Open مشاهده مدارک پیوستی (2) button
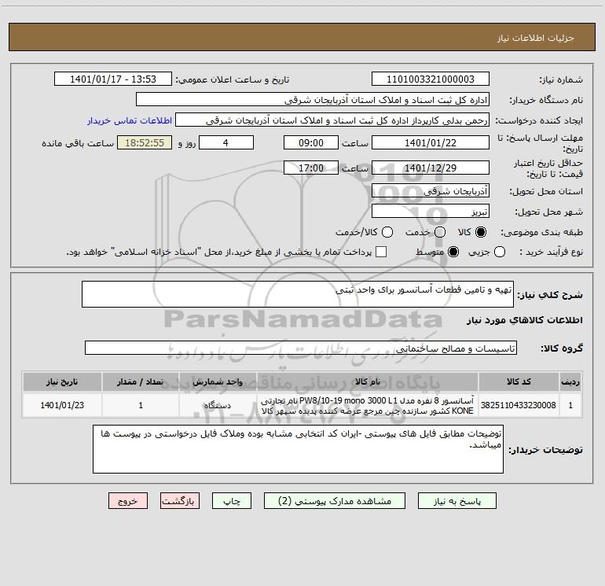 (335, 501)
